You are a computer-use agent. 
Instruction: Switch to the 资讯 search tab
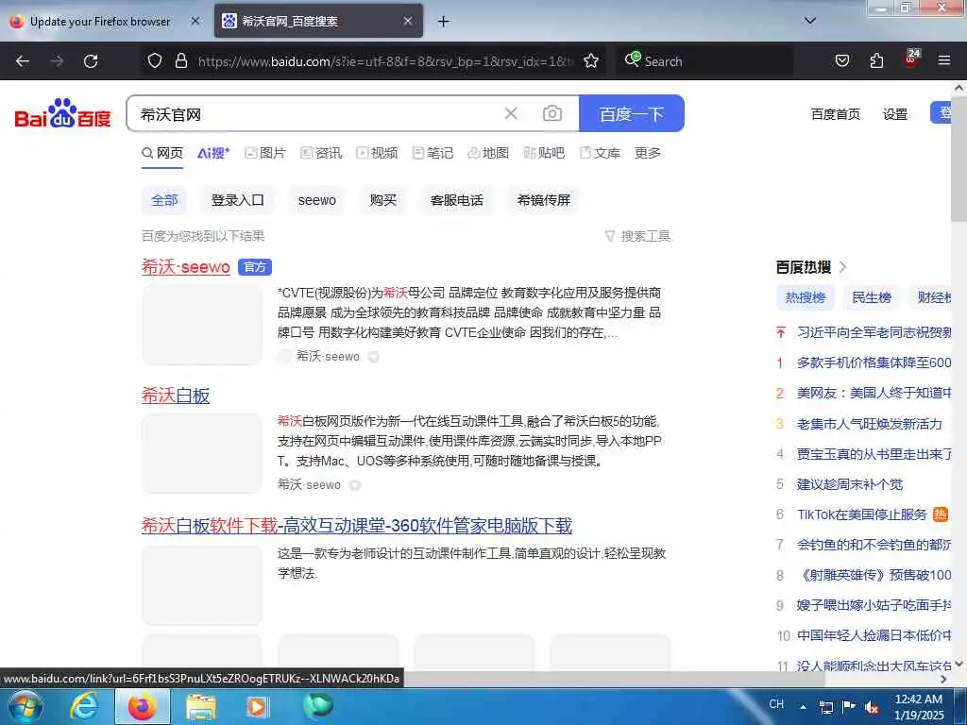[x=321, y=153]
